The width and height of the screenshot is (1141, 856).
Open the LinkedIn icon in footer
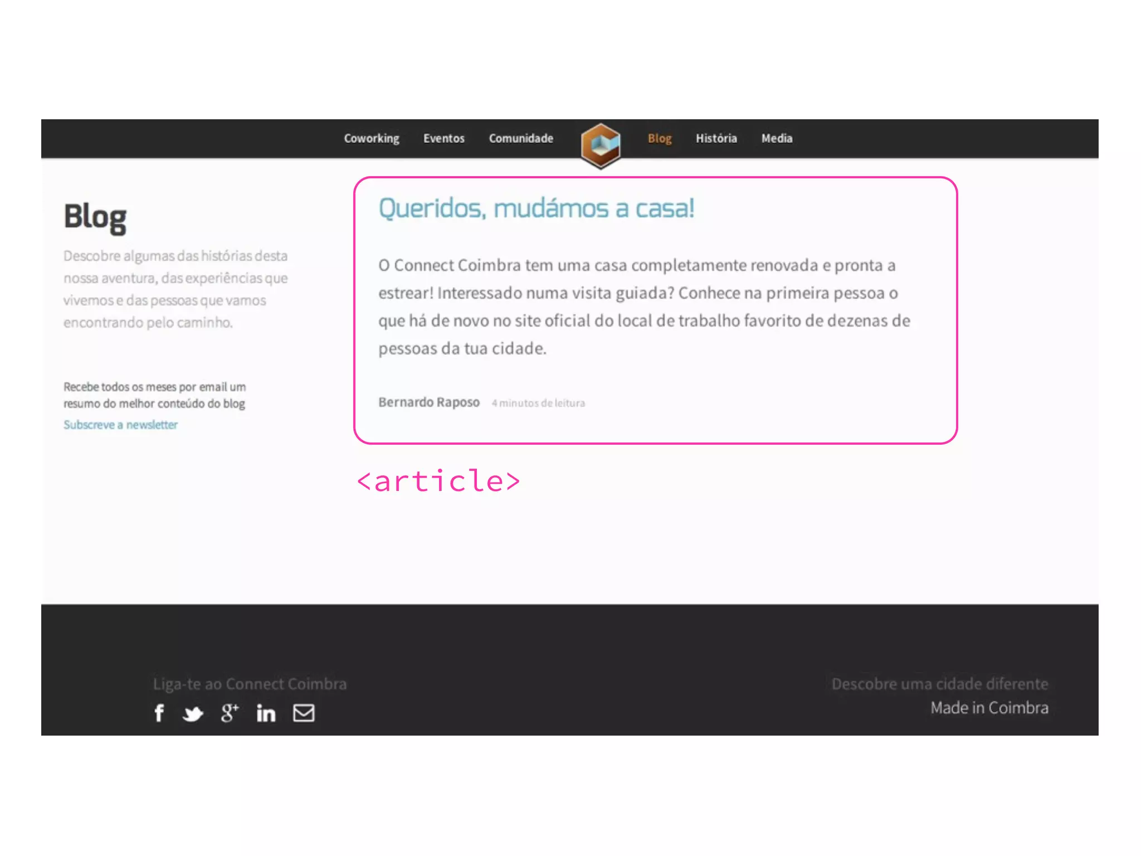pyautogui.click(x=266, y=713)
